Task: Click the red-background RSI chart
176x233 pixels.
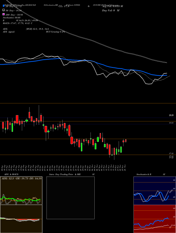Action: pos(155,219)
